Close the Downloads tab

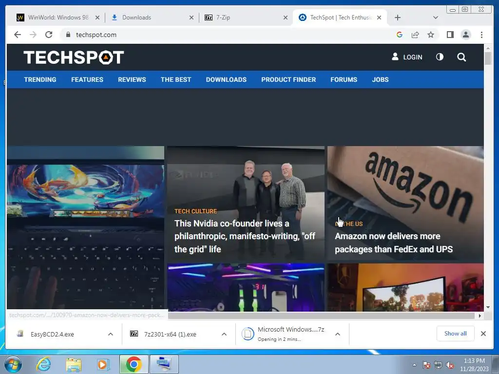192,18
